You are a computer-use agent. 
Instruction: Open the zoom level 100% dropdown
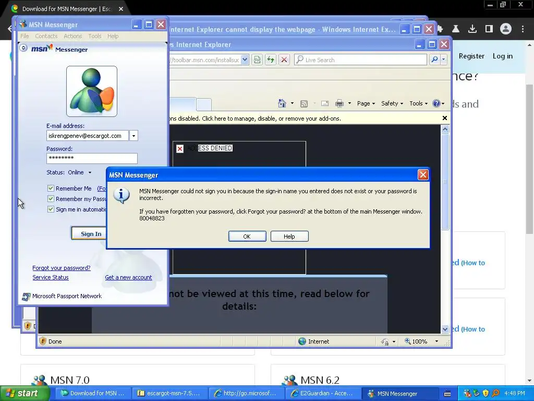click(436, 341)
